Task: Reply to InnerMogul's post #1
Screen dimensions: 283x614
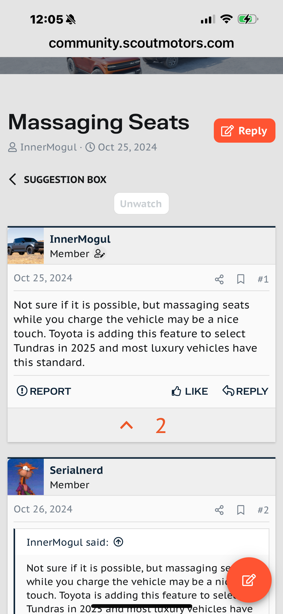Action: (245, 391)
